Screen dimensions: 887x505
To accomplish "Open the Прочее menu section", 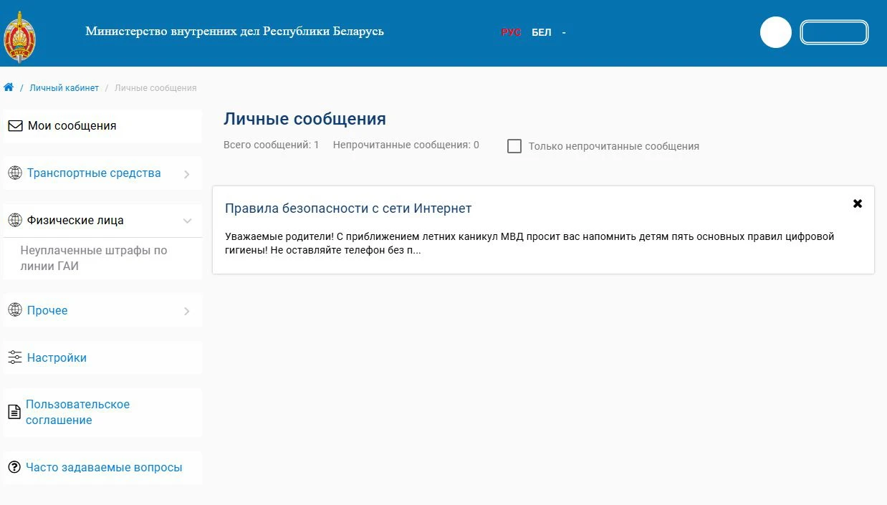I will [x=102, y=311].
